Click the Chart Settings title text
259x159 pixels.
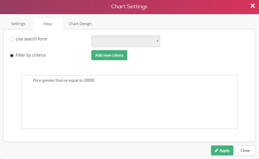pos(129,6)
